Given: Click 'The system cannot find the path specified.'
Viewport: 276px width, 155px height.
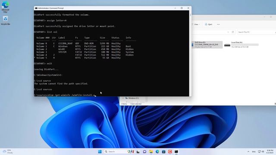Looking at the screenshot, I should 61,84.
